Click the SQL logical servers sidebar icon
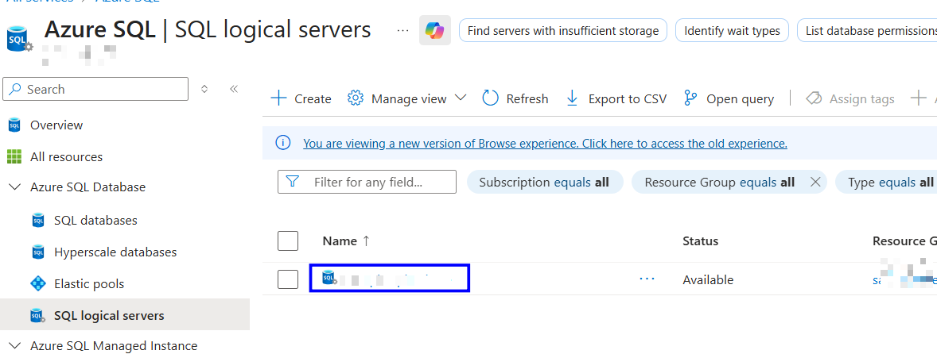 [x=37, y=315]
